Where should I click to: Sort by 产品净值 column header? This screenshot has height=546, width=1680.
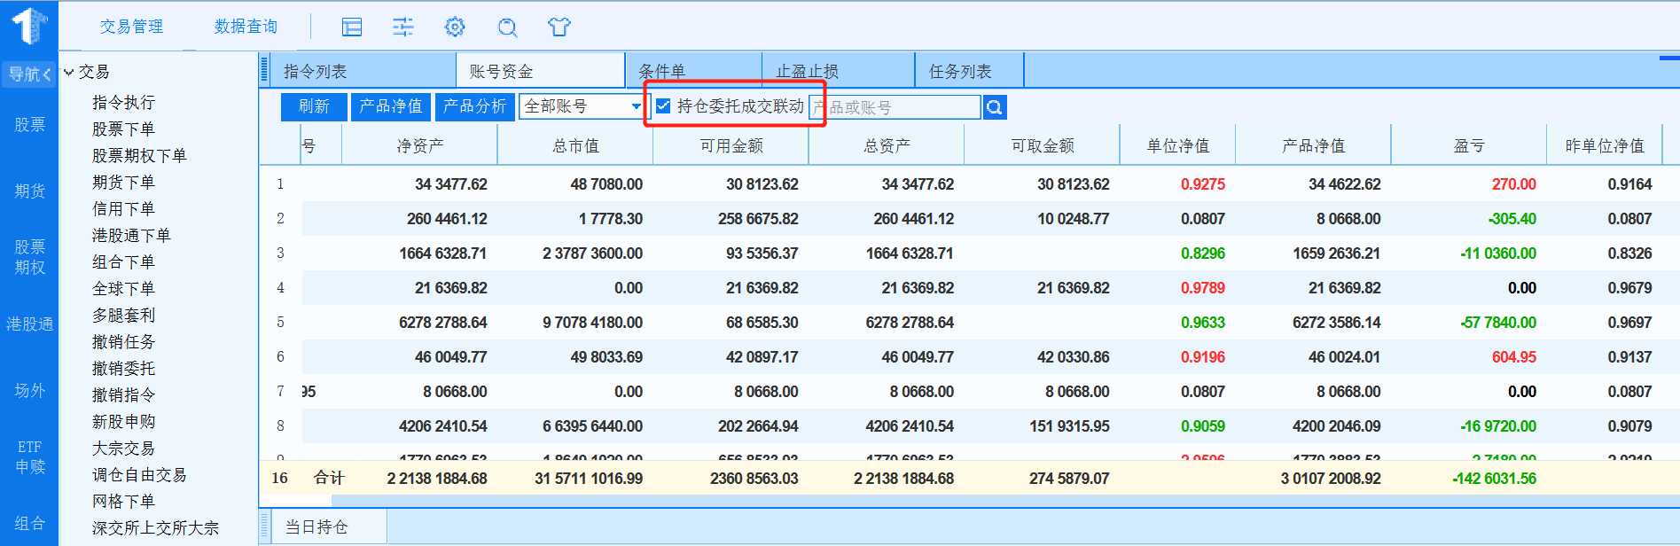(x=1314, y=145)
